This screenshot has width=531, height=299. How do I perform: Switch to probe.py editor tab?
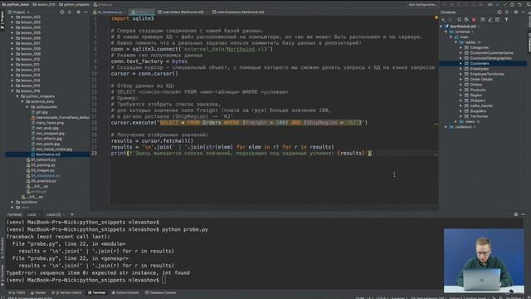pyautogui.click(x=142, y=12)
